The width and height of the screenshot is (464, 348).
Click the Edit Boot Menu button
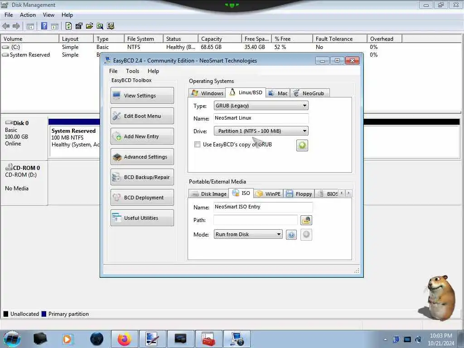point(142,116)
